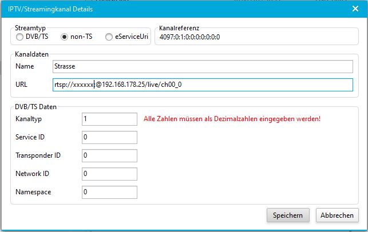Viewport: 368px width, 232px height.
Task: Focus the Network ID field
Action: coord(110,174)
